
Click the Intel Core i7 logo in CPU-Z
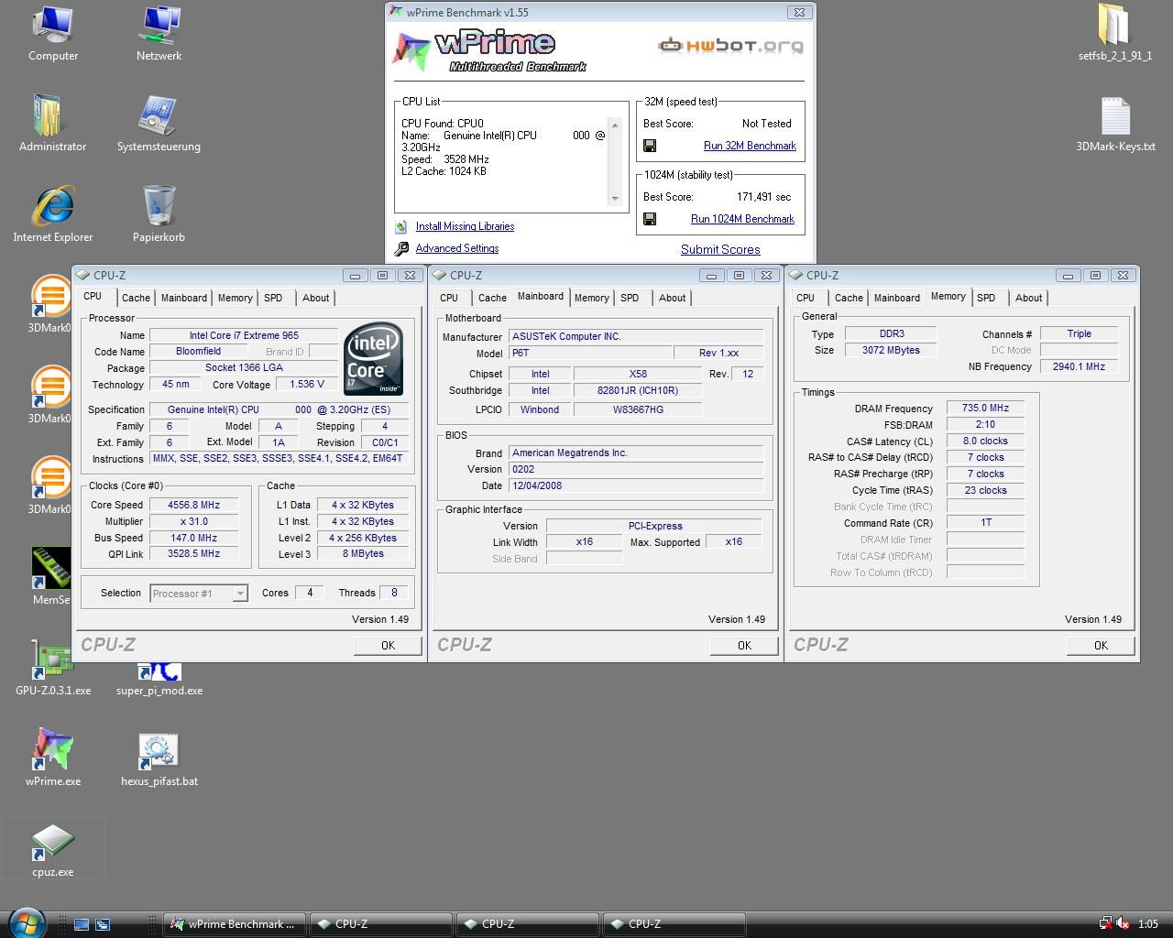coord(373,358)
